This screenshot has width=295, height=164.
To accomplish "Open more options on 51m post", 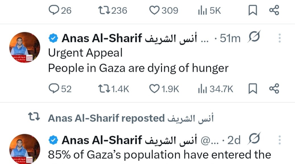I will click(280, 38).
